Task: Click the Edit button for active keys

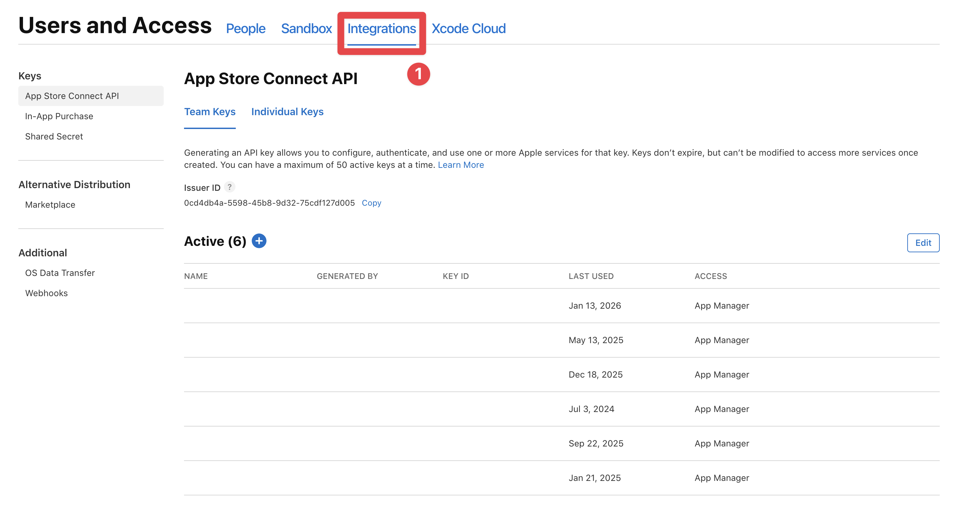Action: [x=923, y=242]
